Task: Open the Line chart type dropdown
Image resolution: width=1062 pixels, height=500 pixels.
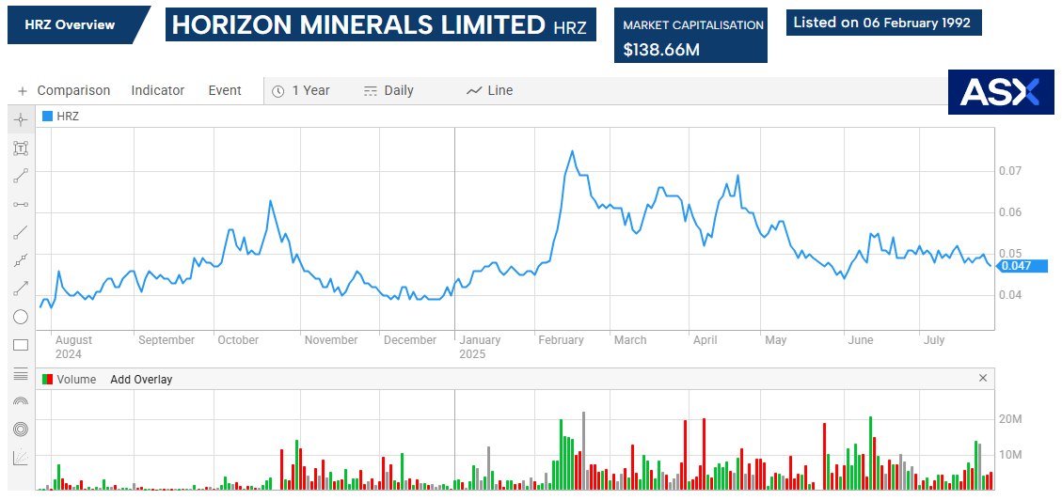Action: click(x=489, y=91)
